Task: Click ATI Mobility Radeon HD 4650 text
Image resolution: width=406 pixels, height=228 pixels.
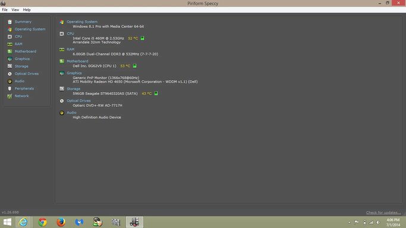Action: point(135,82)
